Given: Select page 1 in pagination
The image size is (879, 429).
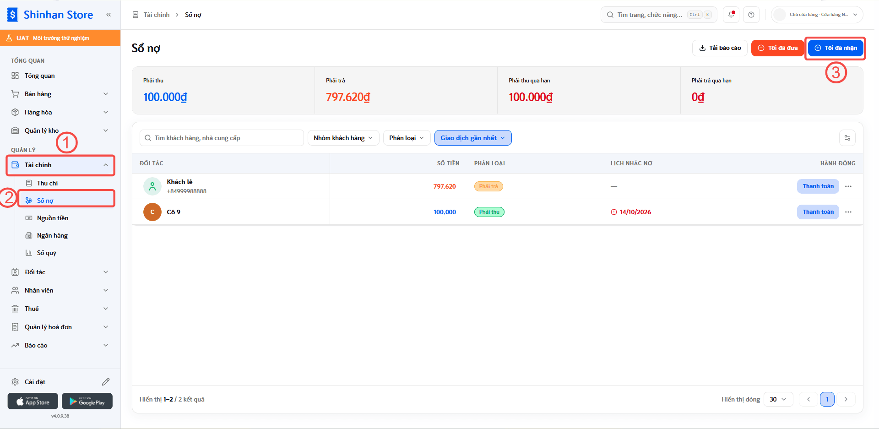Looking at the screenshot, I should pyautogui.click(x=827, y=399).
